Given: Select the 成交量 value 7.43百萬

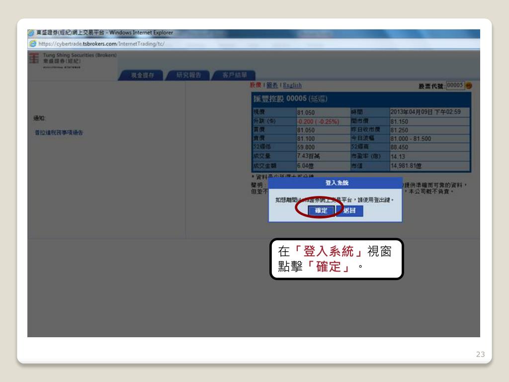Looking at the screenshot, I should (x=308, y=156).
